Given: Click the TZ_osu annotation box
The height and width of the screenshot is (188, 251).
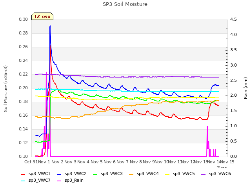Looking at the screenshot, I should coord(42,16).
